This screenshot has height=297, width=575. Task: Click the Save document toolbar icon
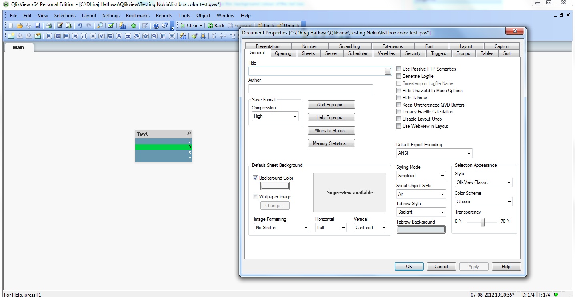(38, 26)
